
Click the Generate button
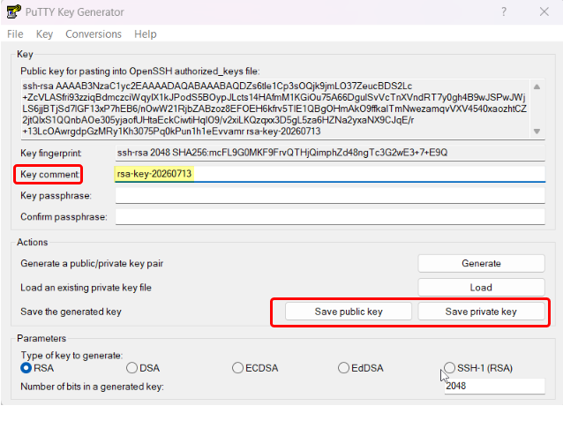[481, 263]
